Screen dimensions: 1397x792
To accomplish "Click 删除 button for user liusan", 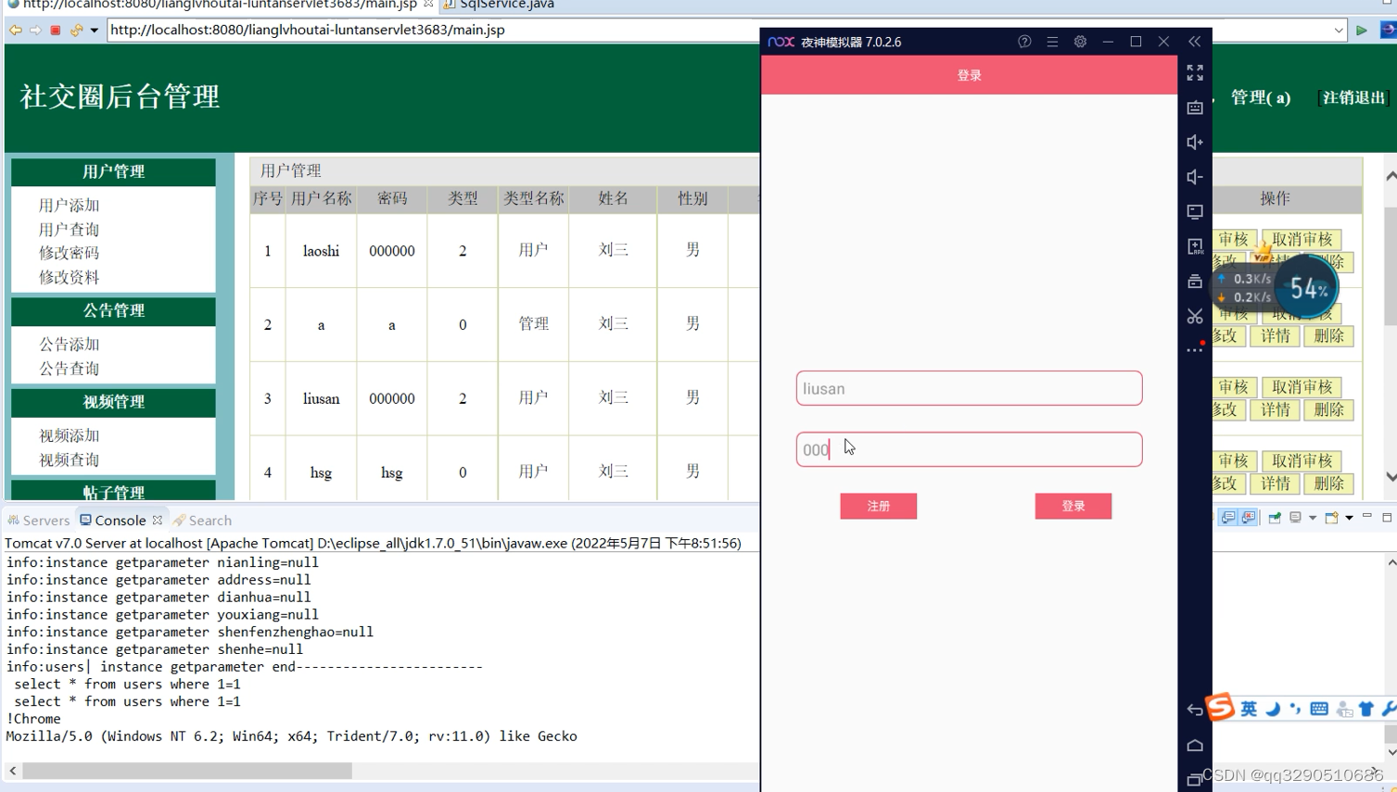I will click(x=1328, y=410).
